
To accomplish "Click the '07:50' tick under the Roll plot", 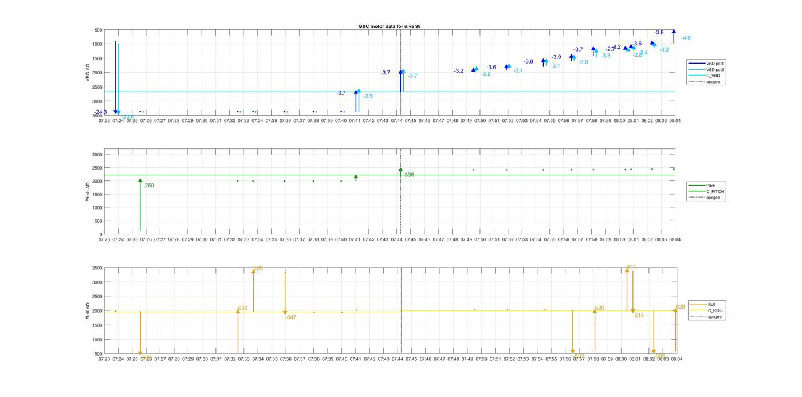I will (481, 359).
